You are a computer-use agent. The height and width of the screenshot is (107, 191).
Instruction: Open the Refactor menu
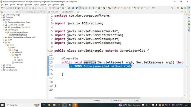(x=20, y=5)
